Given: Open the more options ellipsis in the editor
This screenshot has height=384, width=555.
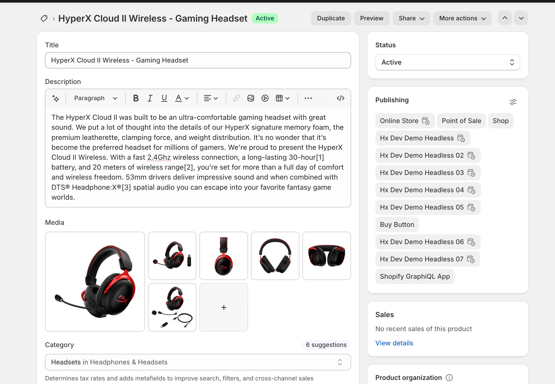Looking at the screenshot, I should point(308,98).
